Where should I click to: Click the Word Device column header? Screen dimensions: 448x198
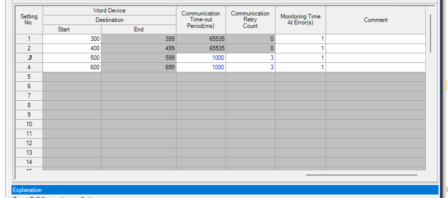click(x=109, y=10)
